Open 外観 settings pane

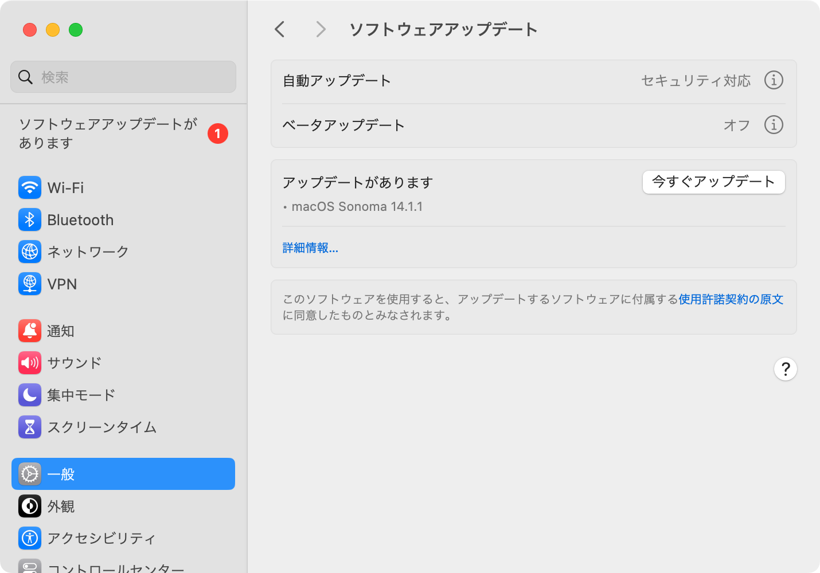tap(61, 507)
